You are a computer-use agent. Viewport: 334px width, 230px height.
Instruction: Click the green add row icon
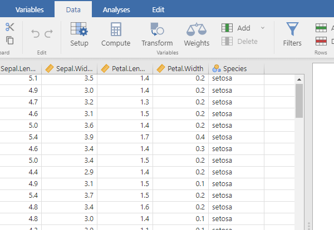pos(321,28)
